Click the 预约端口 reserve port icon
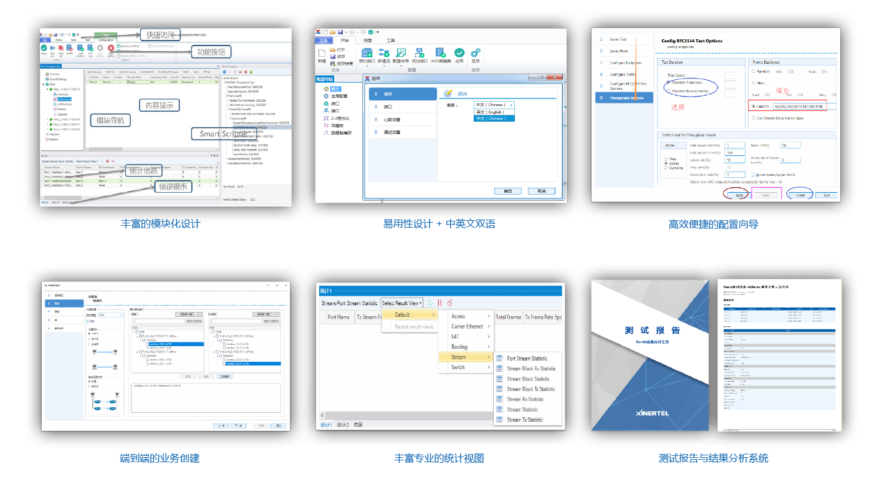Viewport: 887px width, 484px height. (367, 53)
